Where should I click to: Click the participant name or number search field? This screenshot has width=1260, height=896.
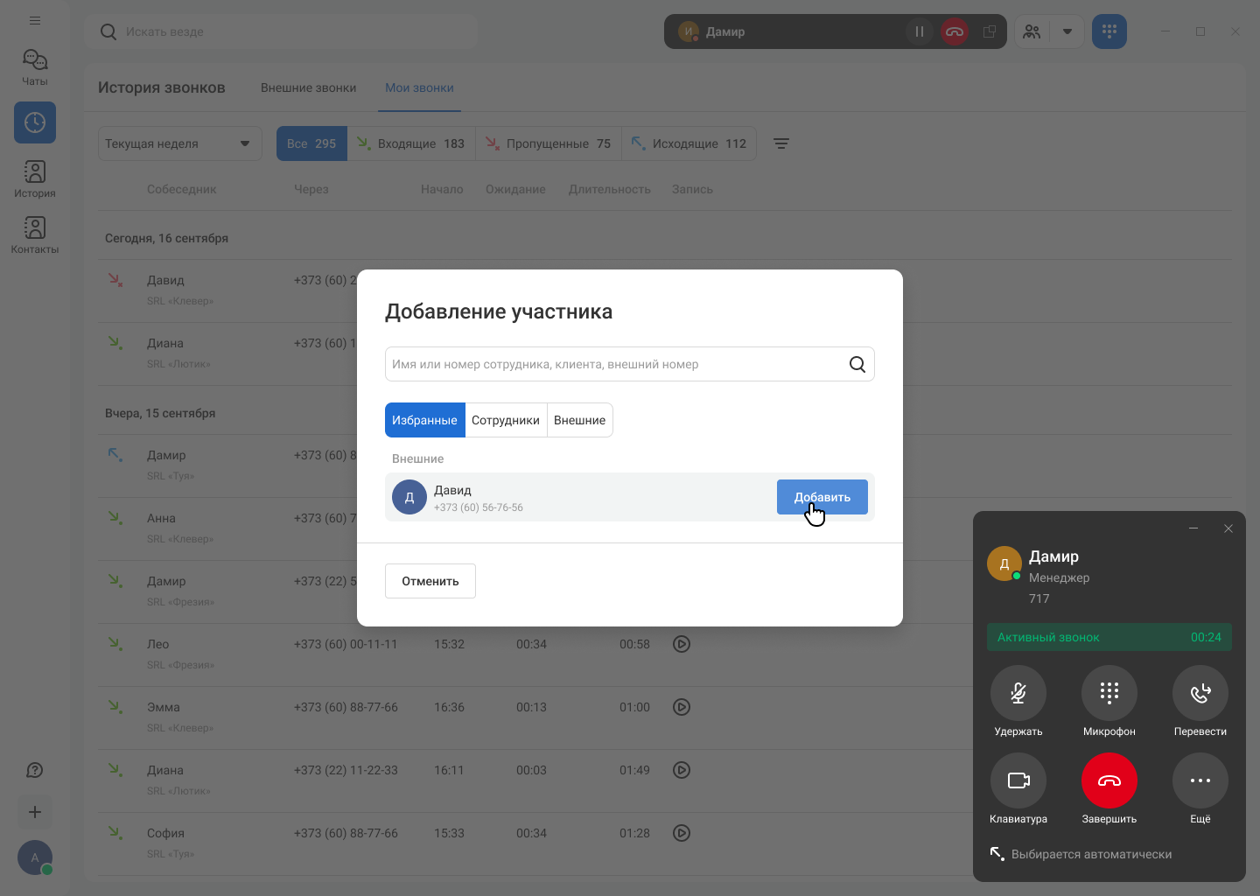(612, 364)
